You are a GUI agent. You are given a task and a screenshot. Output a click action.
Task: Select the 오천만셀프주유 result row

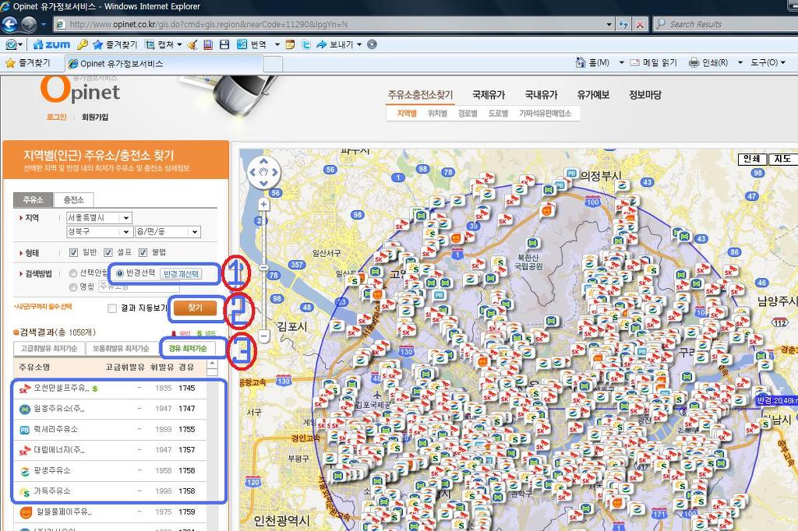111,388
